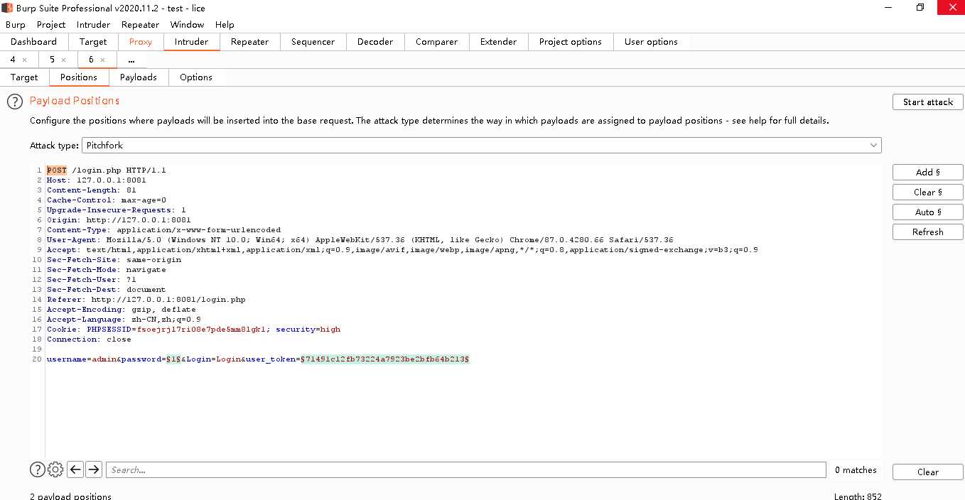Click the Accept-Language header line
The image size is (965, 500).
coord(124,320)
